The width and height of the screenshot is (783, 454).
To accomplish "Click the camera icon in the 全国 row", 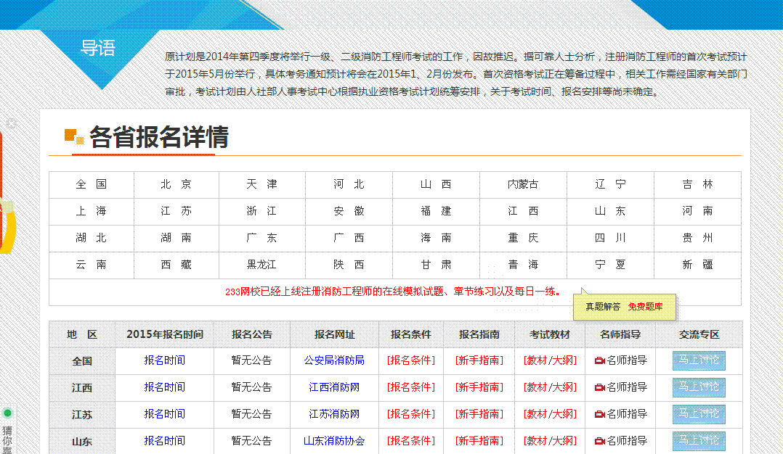I will point(600,361).
